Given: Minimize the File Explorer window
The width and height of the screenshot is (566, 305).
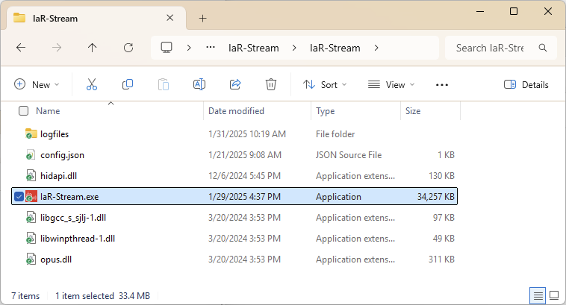Looking at the screenshot, I should (x=480, y=11).
